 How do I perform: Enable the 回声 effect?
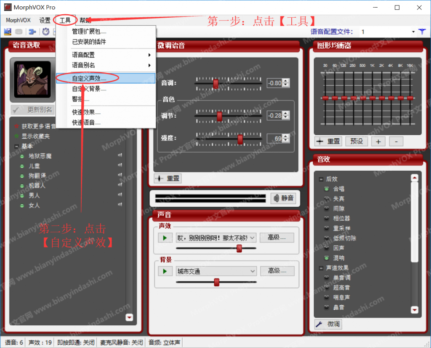[327, 248]
